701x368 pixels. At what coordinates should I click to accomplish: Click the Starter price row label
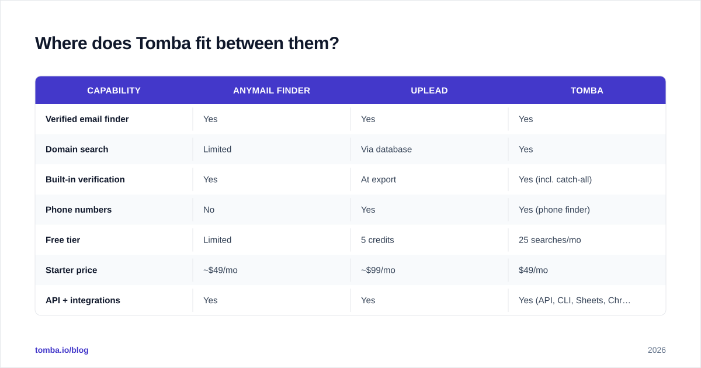[71, 270]
